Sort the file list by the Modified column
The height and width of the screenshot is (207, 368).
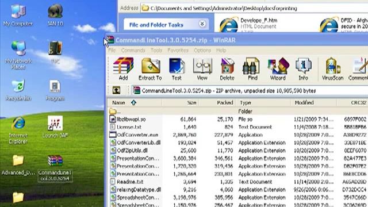click(313, 102)
